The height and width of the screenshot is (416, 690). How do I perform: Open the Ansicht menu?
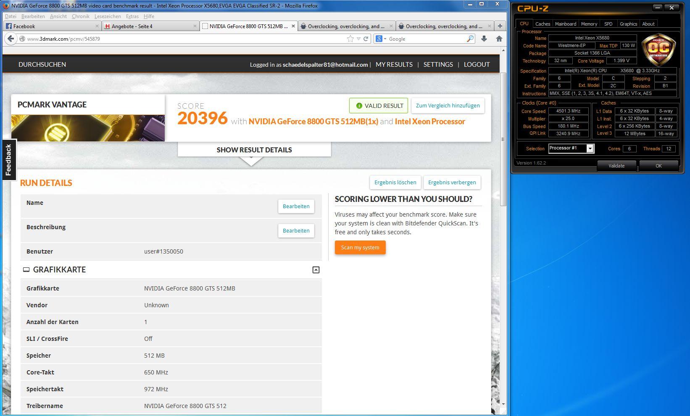tap(58, 16)
